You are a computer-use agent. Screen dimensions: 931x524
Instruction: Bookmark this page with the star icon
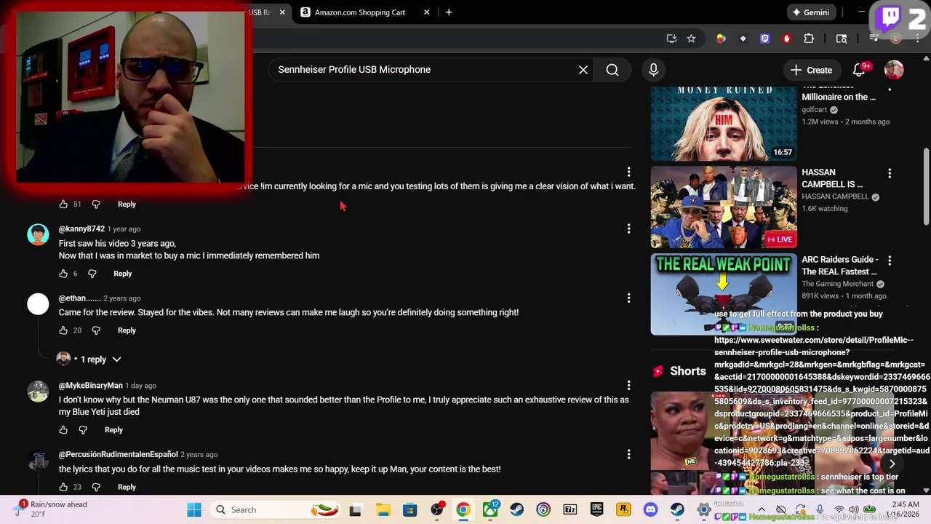coord(691,39)
